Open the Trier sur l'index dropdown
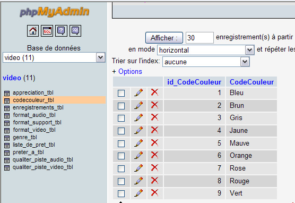 [206, 62]
